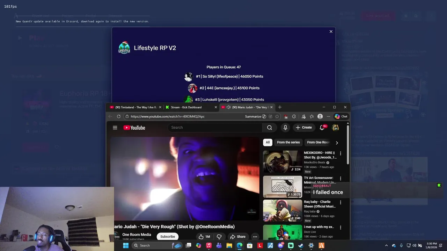Screen dimensions: 447x251
Task: Share the Mario Judah video
Action: pos(237,237)
